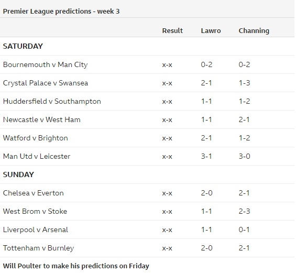Image resolution: width=296 pixels, height=273 pixels.
Task: Click Channing's 2-3 prediction for West Brom
Action: (x=244, y=211)
